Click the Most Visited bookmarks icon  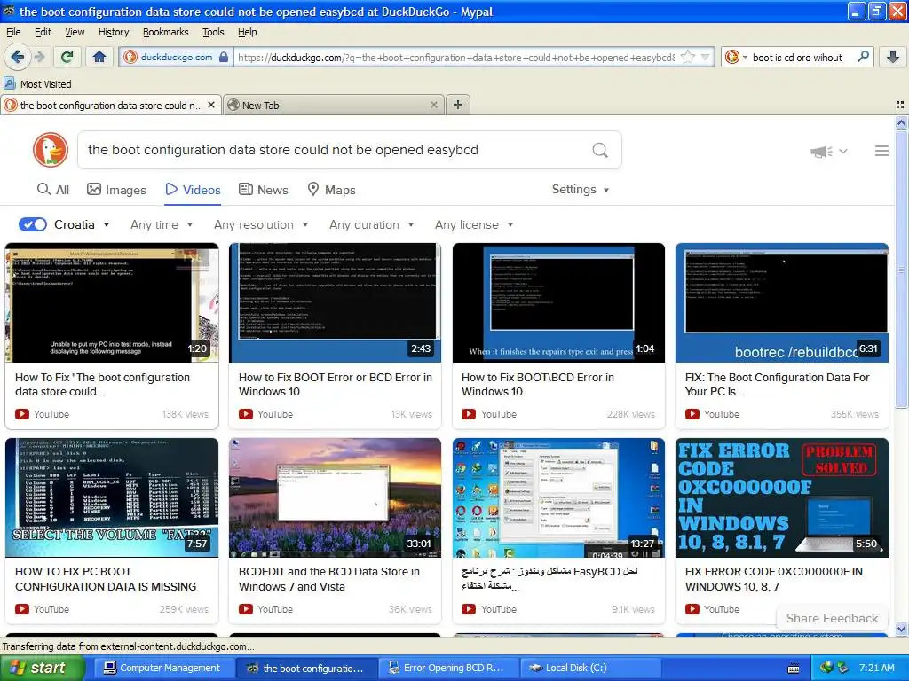(9, 84)
